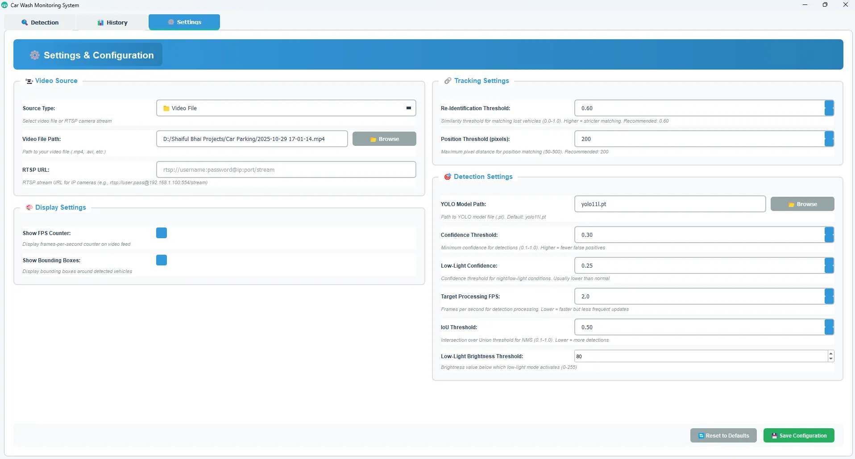
Task: Adjust the IoU Threshold spinner
Action: pos(829,327)
